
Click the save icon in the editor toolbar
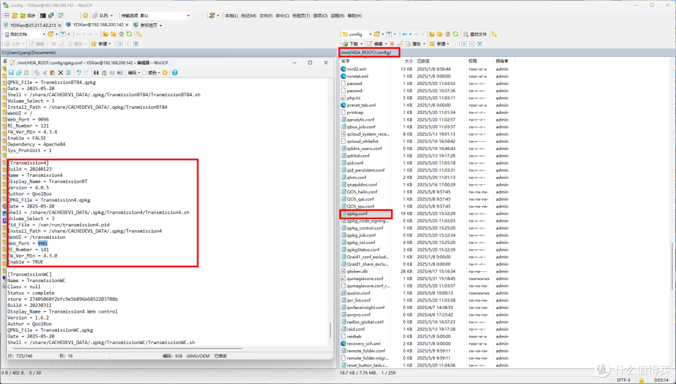click(11, 73)
